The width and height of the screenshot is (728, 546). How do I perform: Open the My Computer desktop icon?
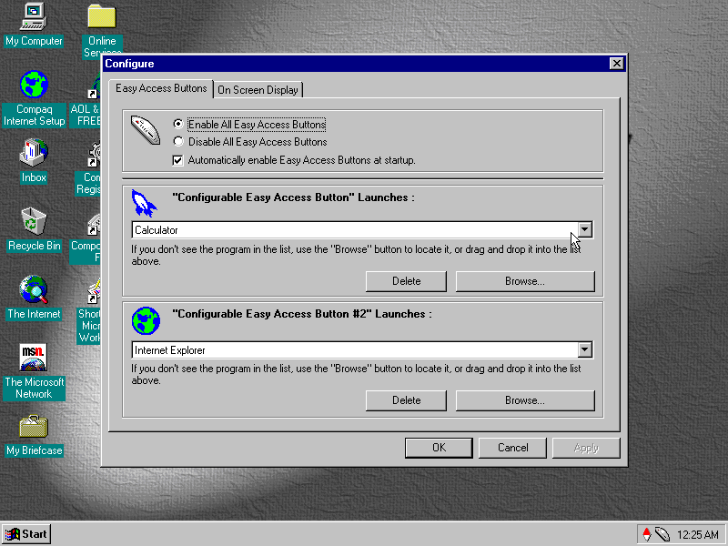click(x=34, y=15)
